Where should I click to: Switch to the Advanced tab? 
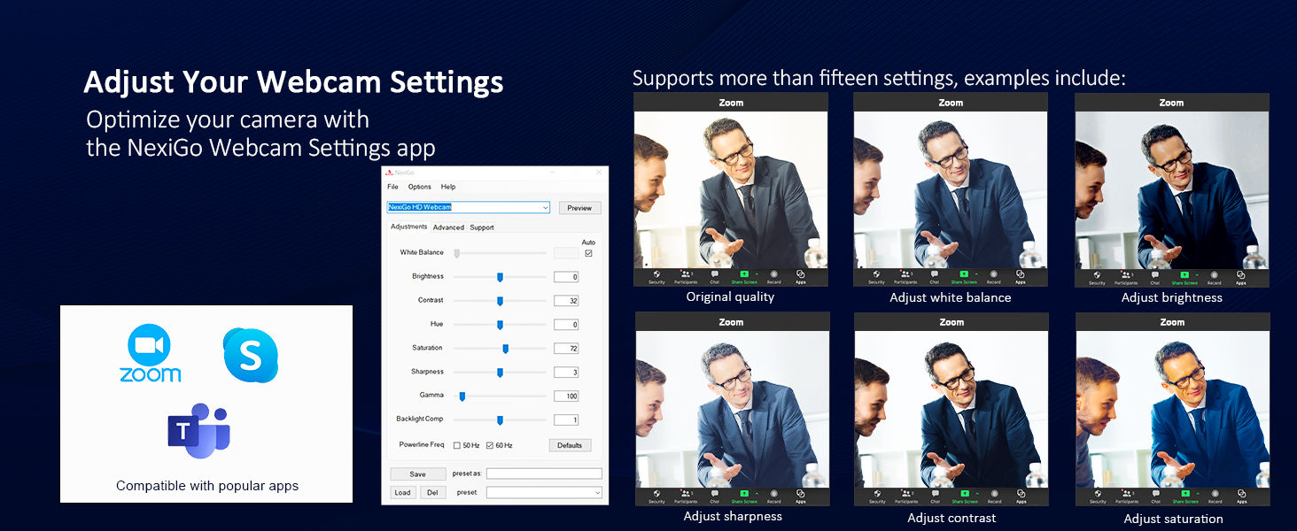pyautogui.click(x=448, y=227)
